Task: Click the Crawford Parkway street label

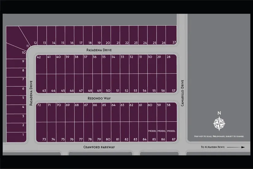Action: [x=99, y=147]
